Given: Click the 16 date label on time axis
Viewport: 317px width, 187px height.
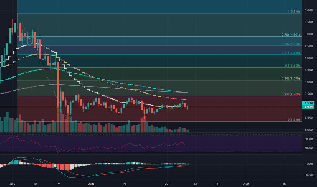Looking at the screenshot, I should click(284, 184).
